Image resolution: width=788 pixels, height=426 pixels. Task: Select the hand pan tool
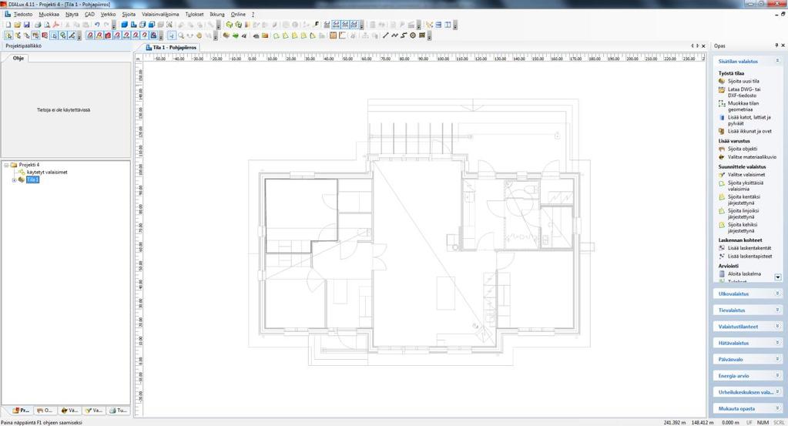click(199, 35)
